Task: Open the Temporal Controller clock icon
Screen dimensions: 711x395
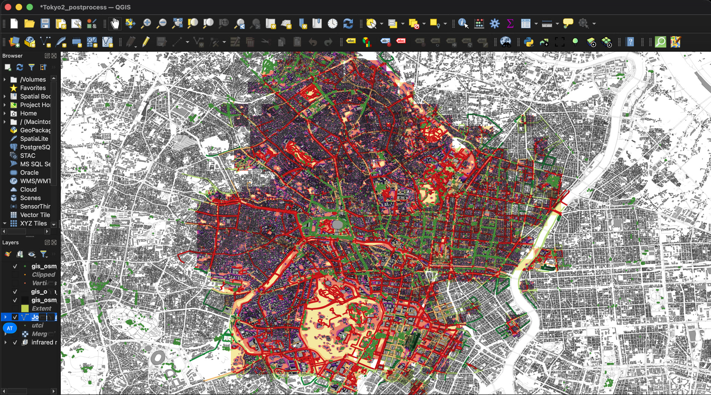Action: point(333,24)
